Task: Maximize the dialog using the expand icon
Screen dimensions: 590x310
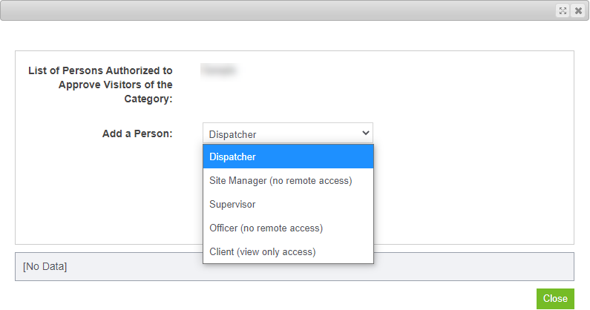Action: pos(563,10)
